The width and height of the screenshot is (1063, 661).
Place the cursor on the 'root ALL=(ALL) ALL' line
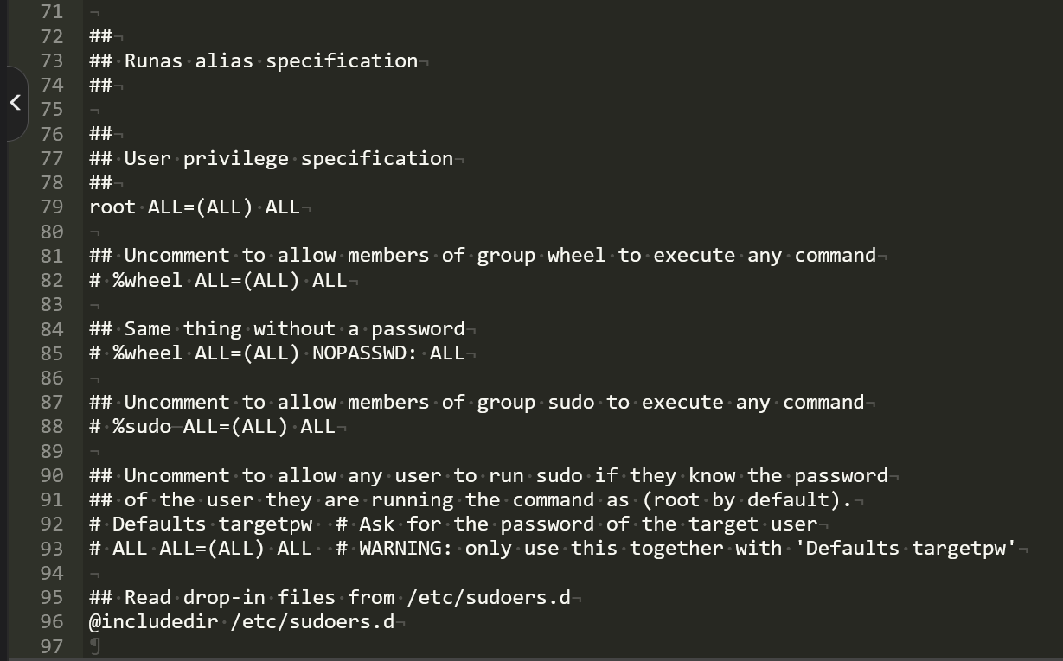point(195,207)
